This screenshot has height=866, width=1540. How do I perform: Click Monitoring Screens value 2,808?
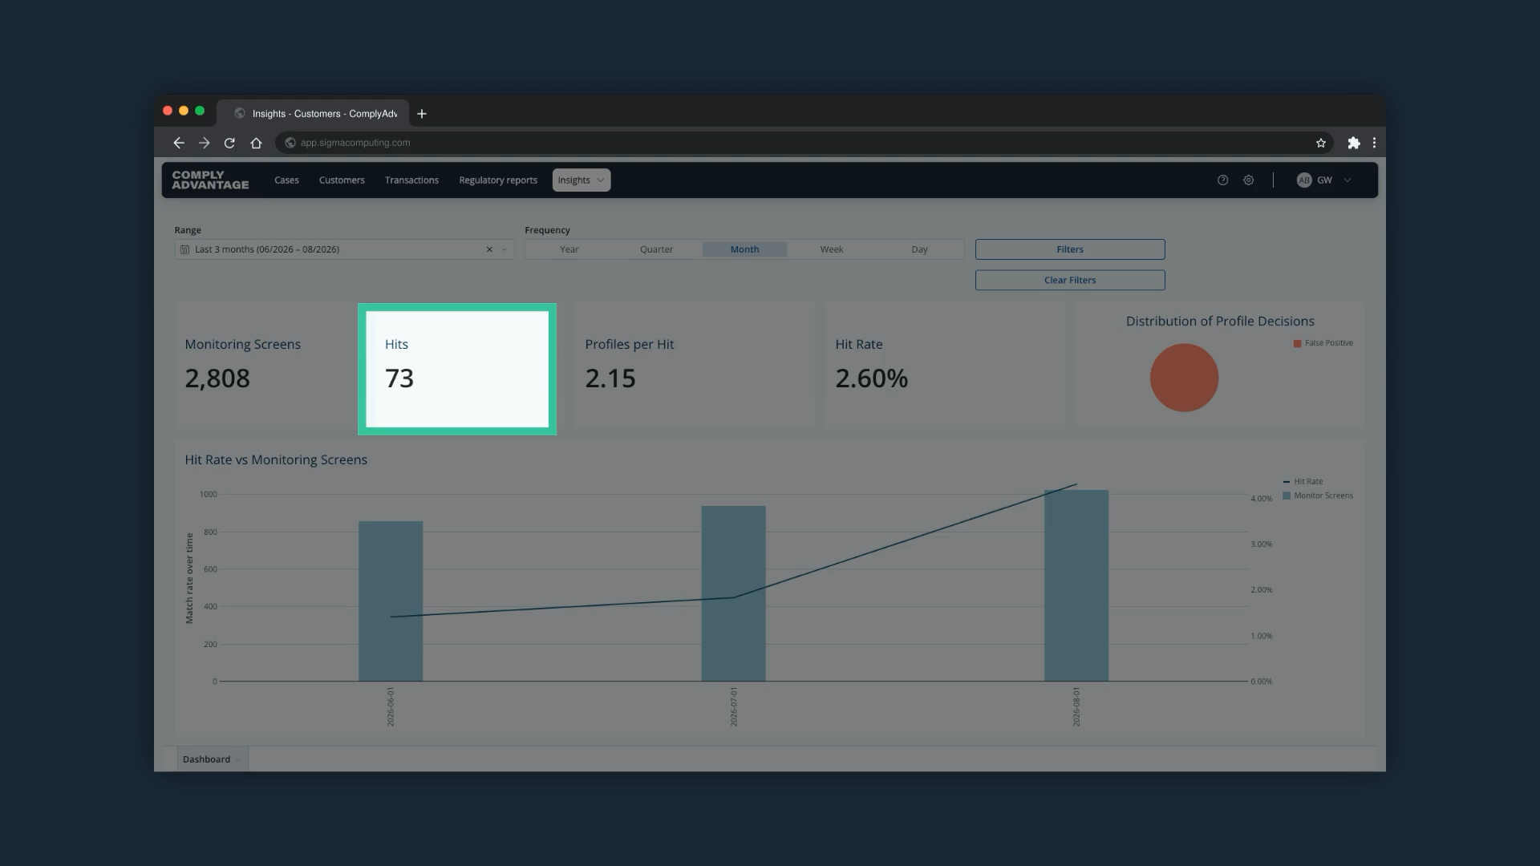point(217,378)
